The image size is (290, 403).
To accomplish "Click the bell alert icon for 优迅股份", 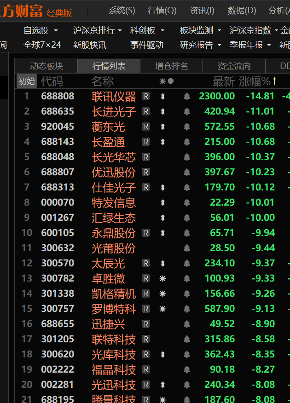I will (x=187, y=172).
